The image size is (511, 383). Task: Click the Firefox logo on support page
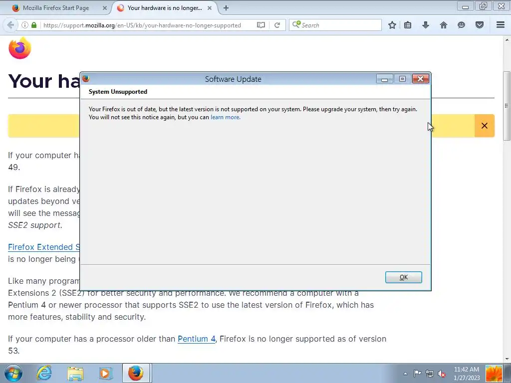(x=20, y=48)
